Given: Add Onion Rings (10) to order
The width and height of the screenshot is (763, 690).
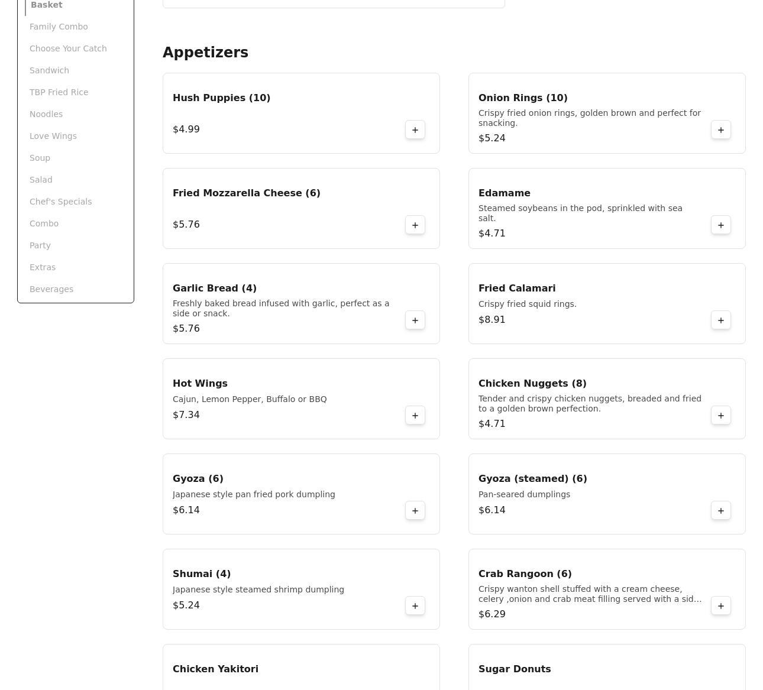Looking at the screenshot, I should [720, 130].
